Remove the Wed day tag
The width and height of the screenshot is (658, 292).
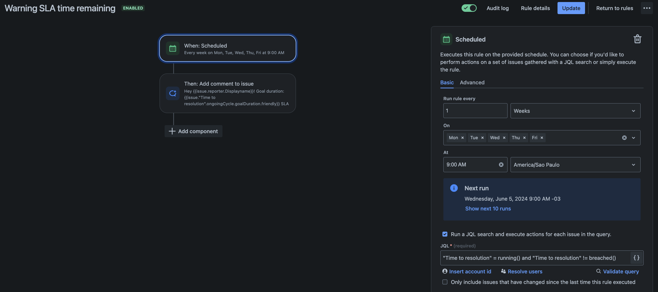(x=504, y=138)
